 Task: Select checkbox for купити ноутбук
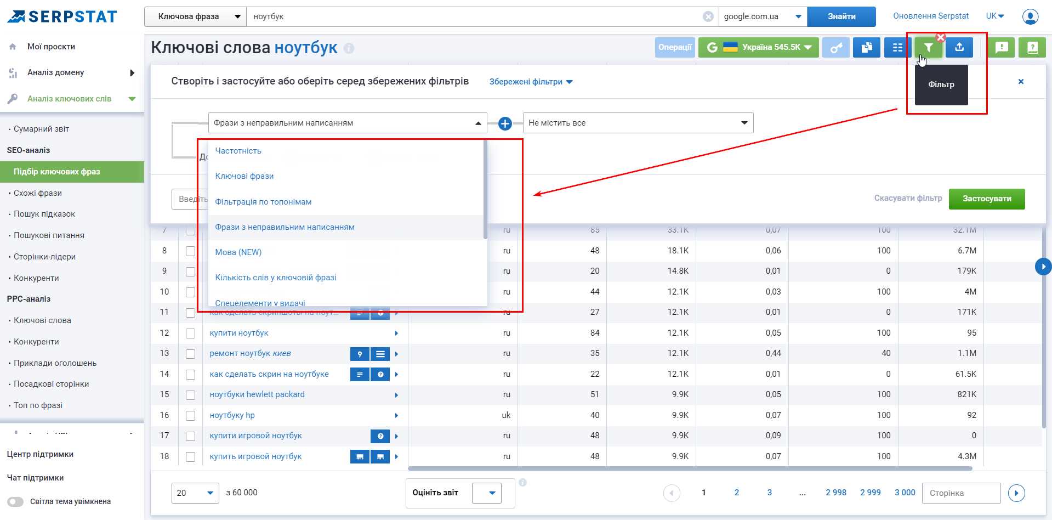190,334
